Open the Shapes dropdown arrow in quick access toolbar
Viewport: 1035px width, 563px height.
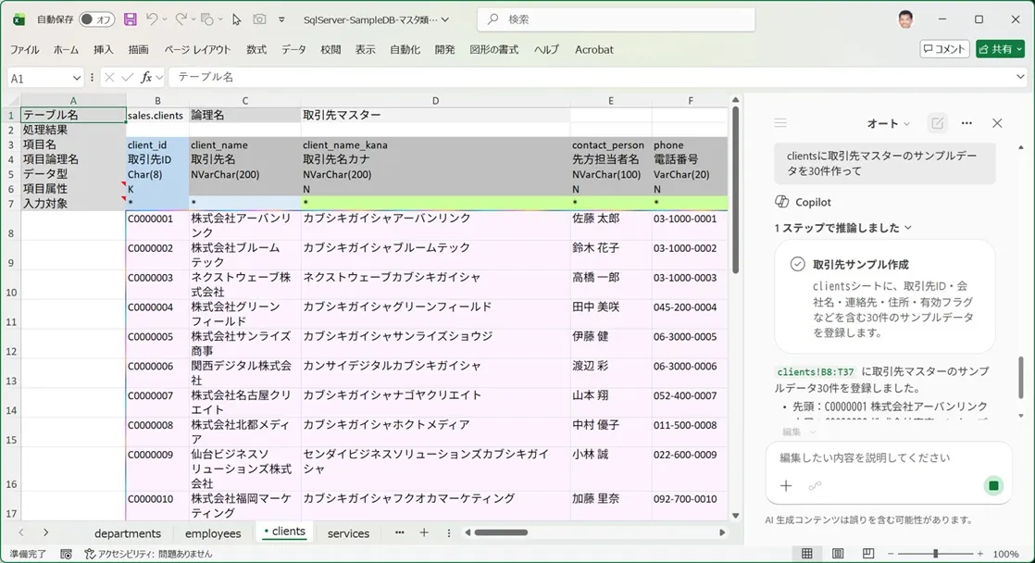[x=220, y=19]
